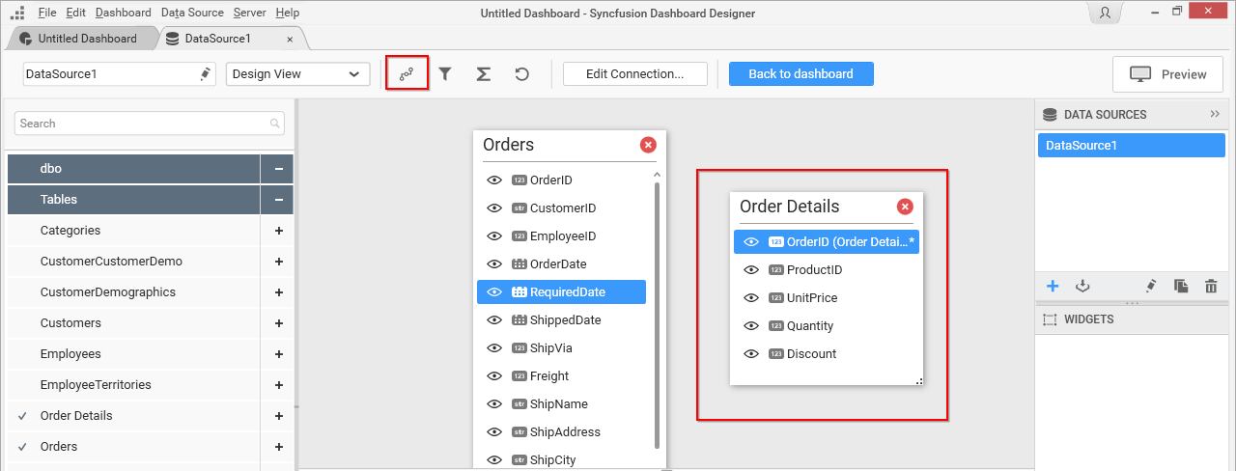Delete data source using trash icon
1236x471 pixels.
pyautogui.click(x=1211, y=286)
